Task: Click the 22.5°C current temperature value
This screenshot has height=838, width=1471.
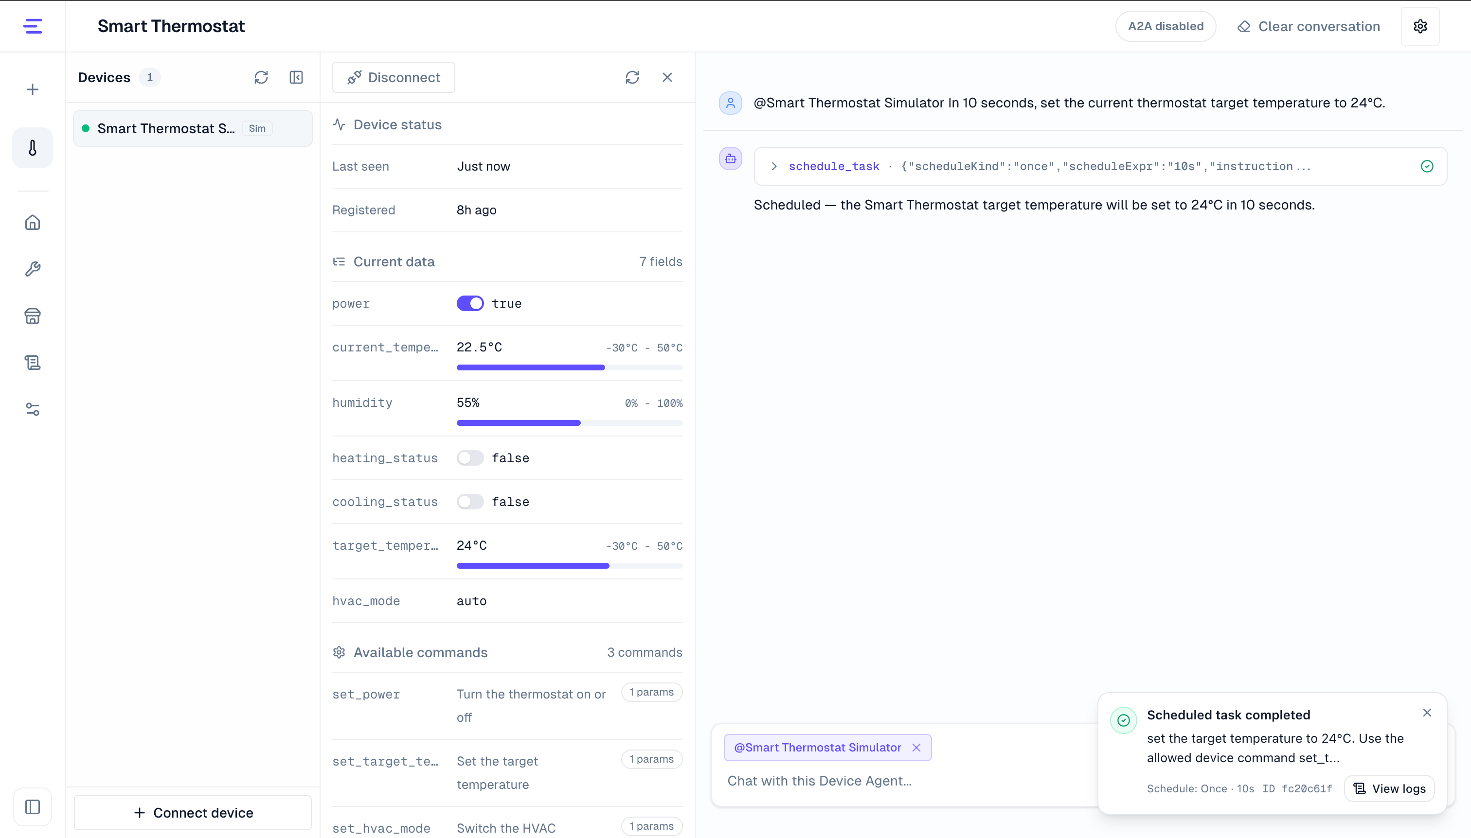Action: [x=479, y=347]
